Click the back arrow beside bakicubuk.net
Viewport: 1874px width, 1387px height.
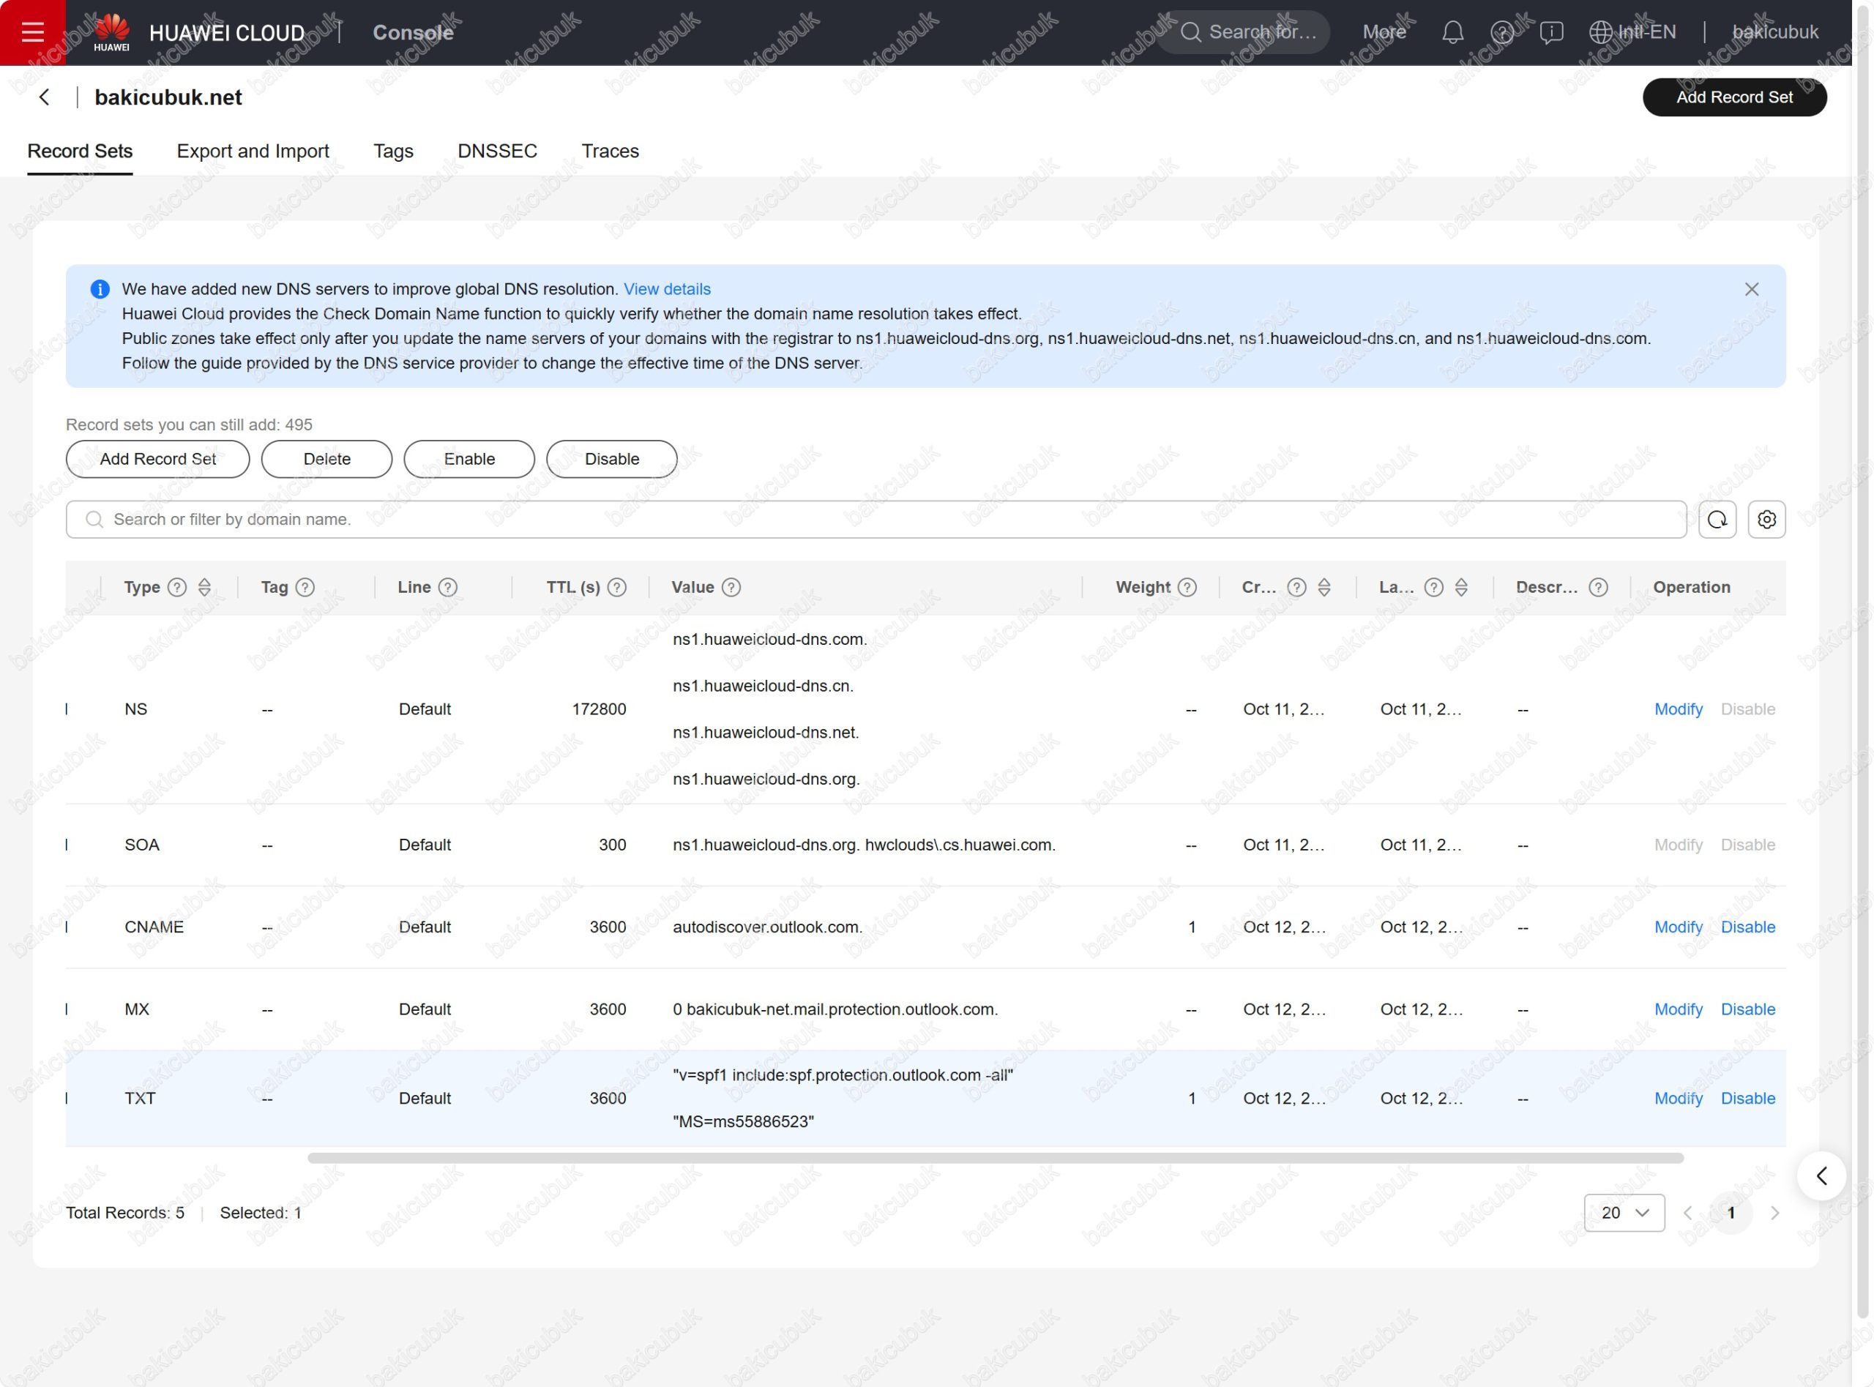point(45,97)
